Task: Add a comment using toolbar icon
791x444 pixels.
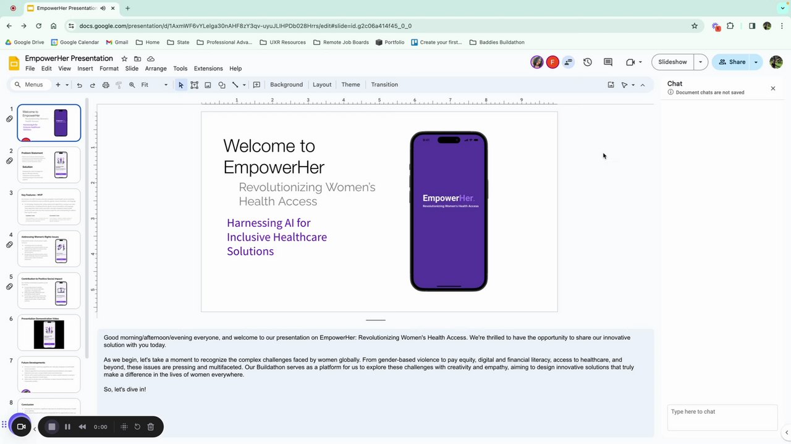Action: point(256,85)
